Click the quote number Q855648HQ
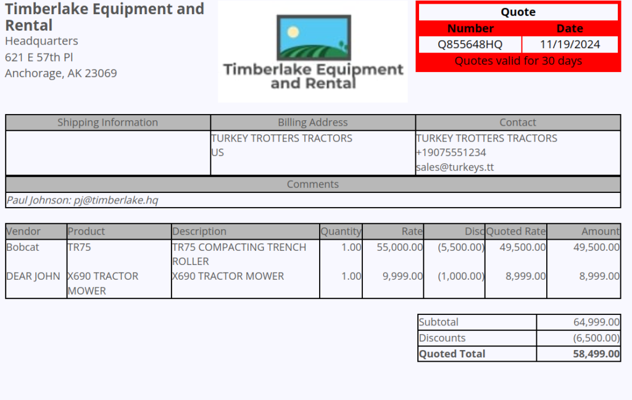The image size is (632, 400). (x=470, y=44)
